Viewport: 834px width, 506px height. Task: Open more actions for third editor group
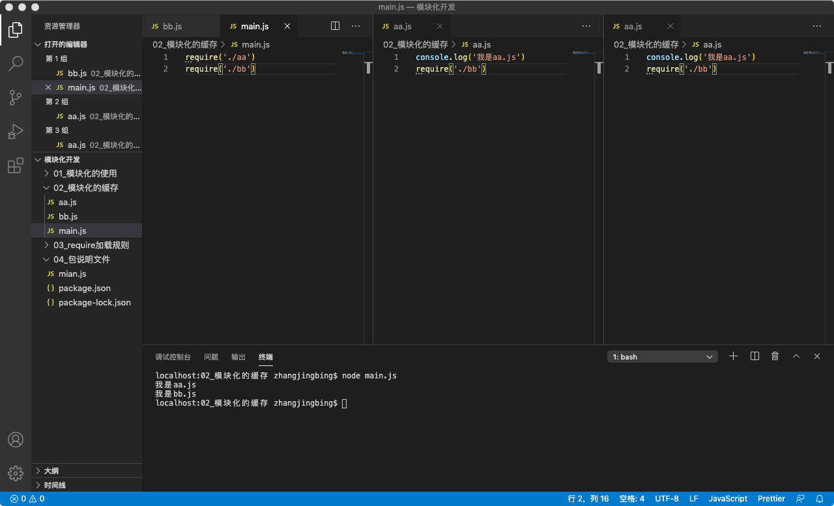[x=817, y=26]
